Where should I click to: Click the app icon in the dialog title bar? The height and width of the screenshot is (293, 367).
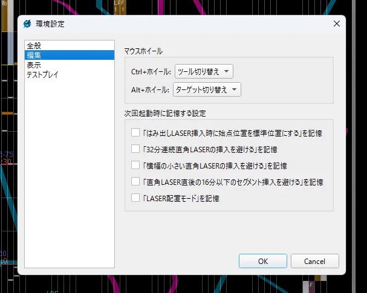point(27,24)
